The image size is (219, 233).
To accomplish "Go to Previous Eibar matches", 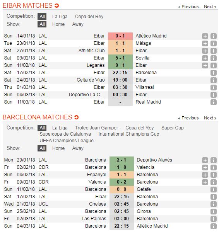I will click(x=188, y=7).
